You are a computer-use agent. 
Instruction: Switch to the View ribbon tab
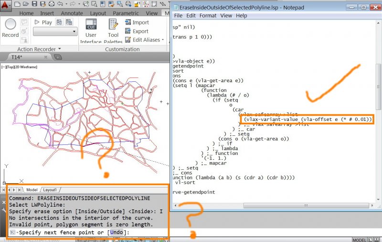coord(152,13)
